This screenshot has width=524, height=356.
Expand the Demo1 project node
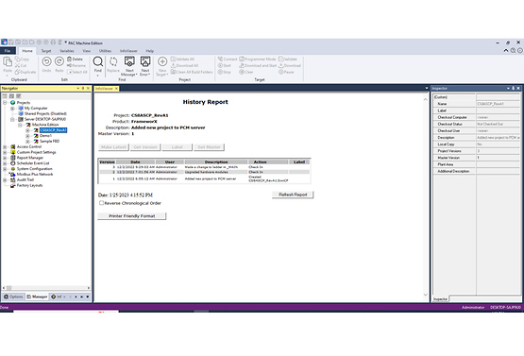(27, 136)
